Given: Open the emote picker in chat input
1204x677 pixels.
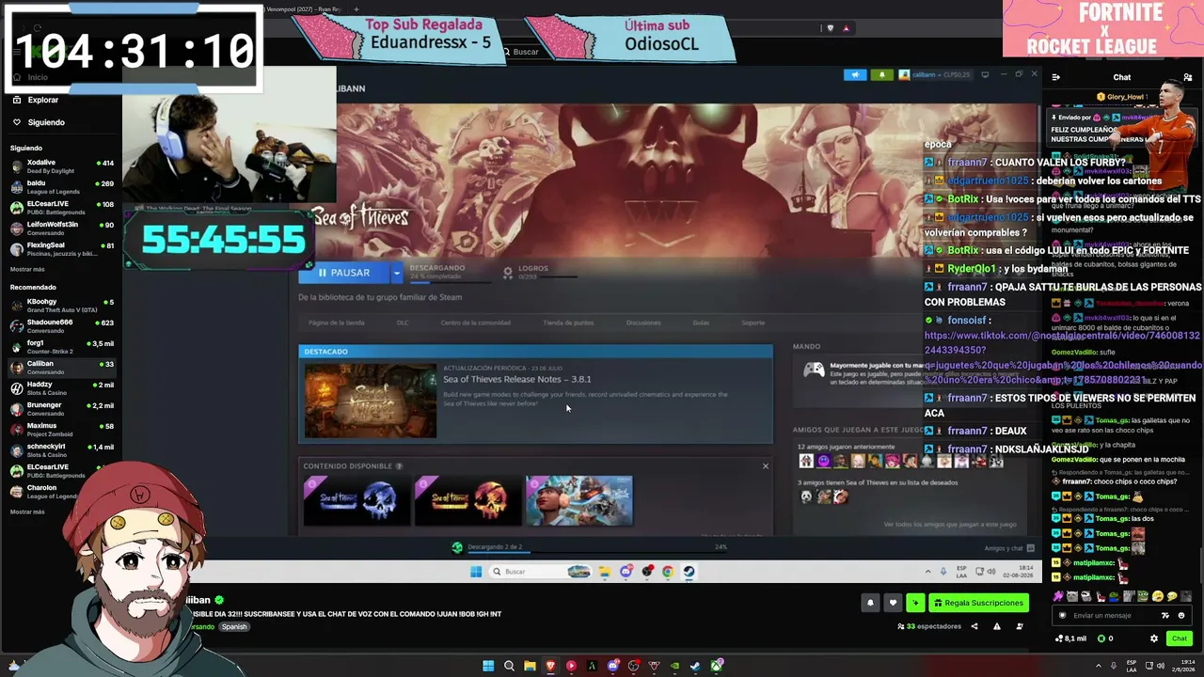Looking at the screenshot, I should 1181,616.
